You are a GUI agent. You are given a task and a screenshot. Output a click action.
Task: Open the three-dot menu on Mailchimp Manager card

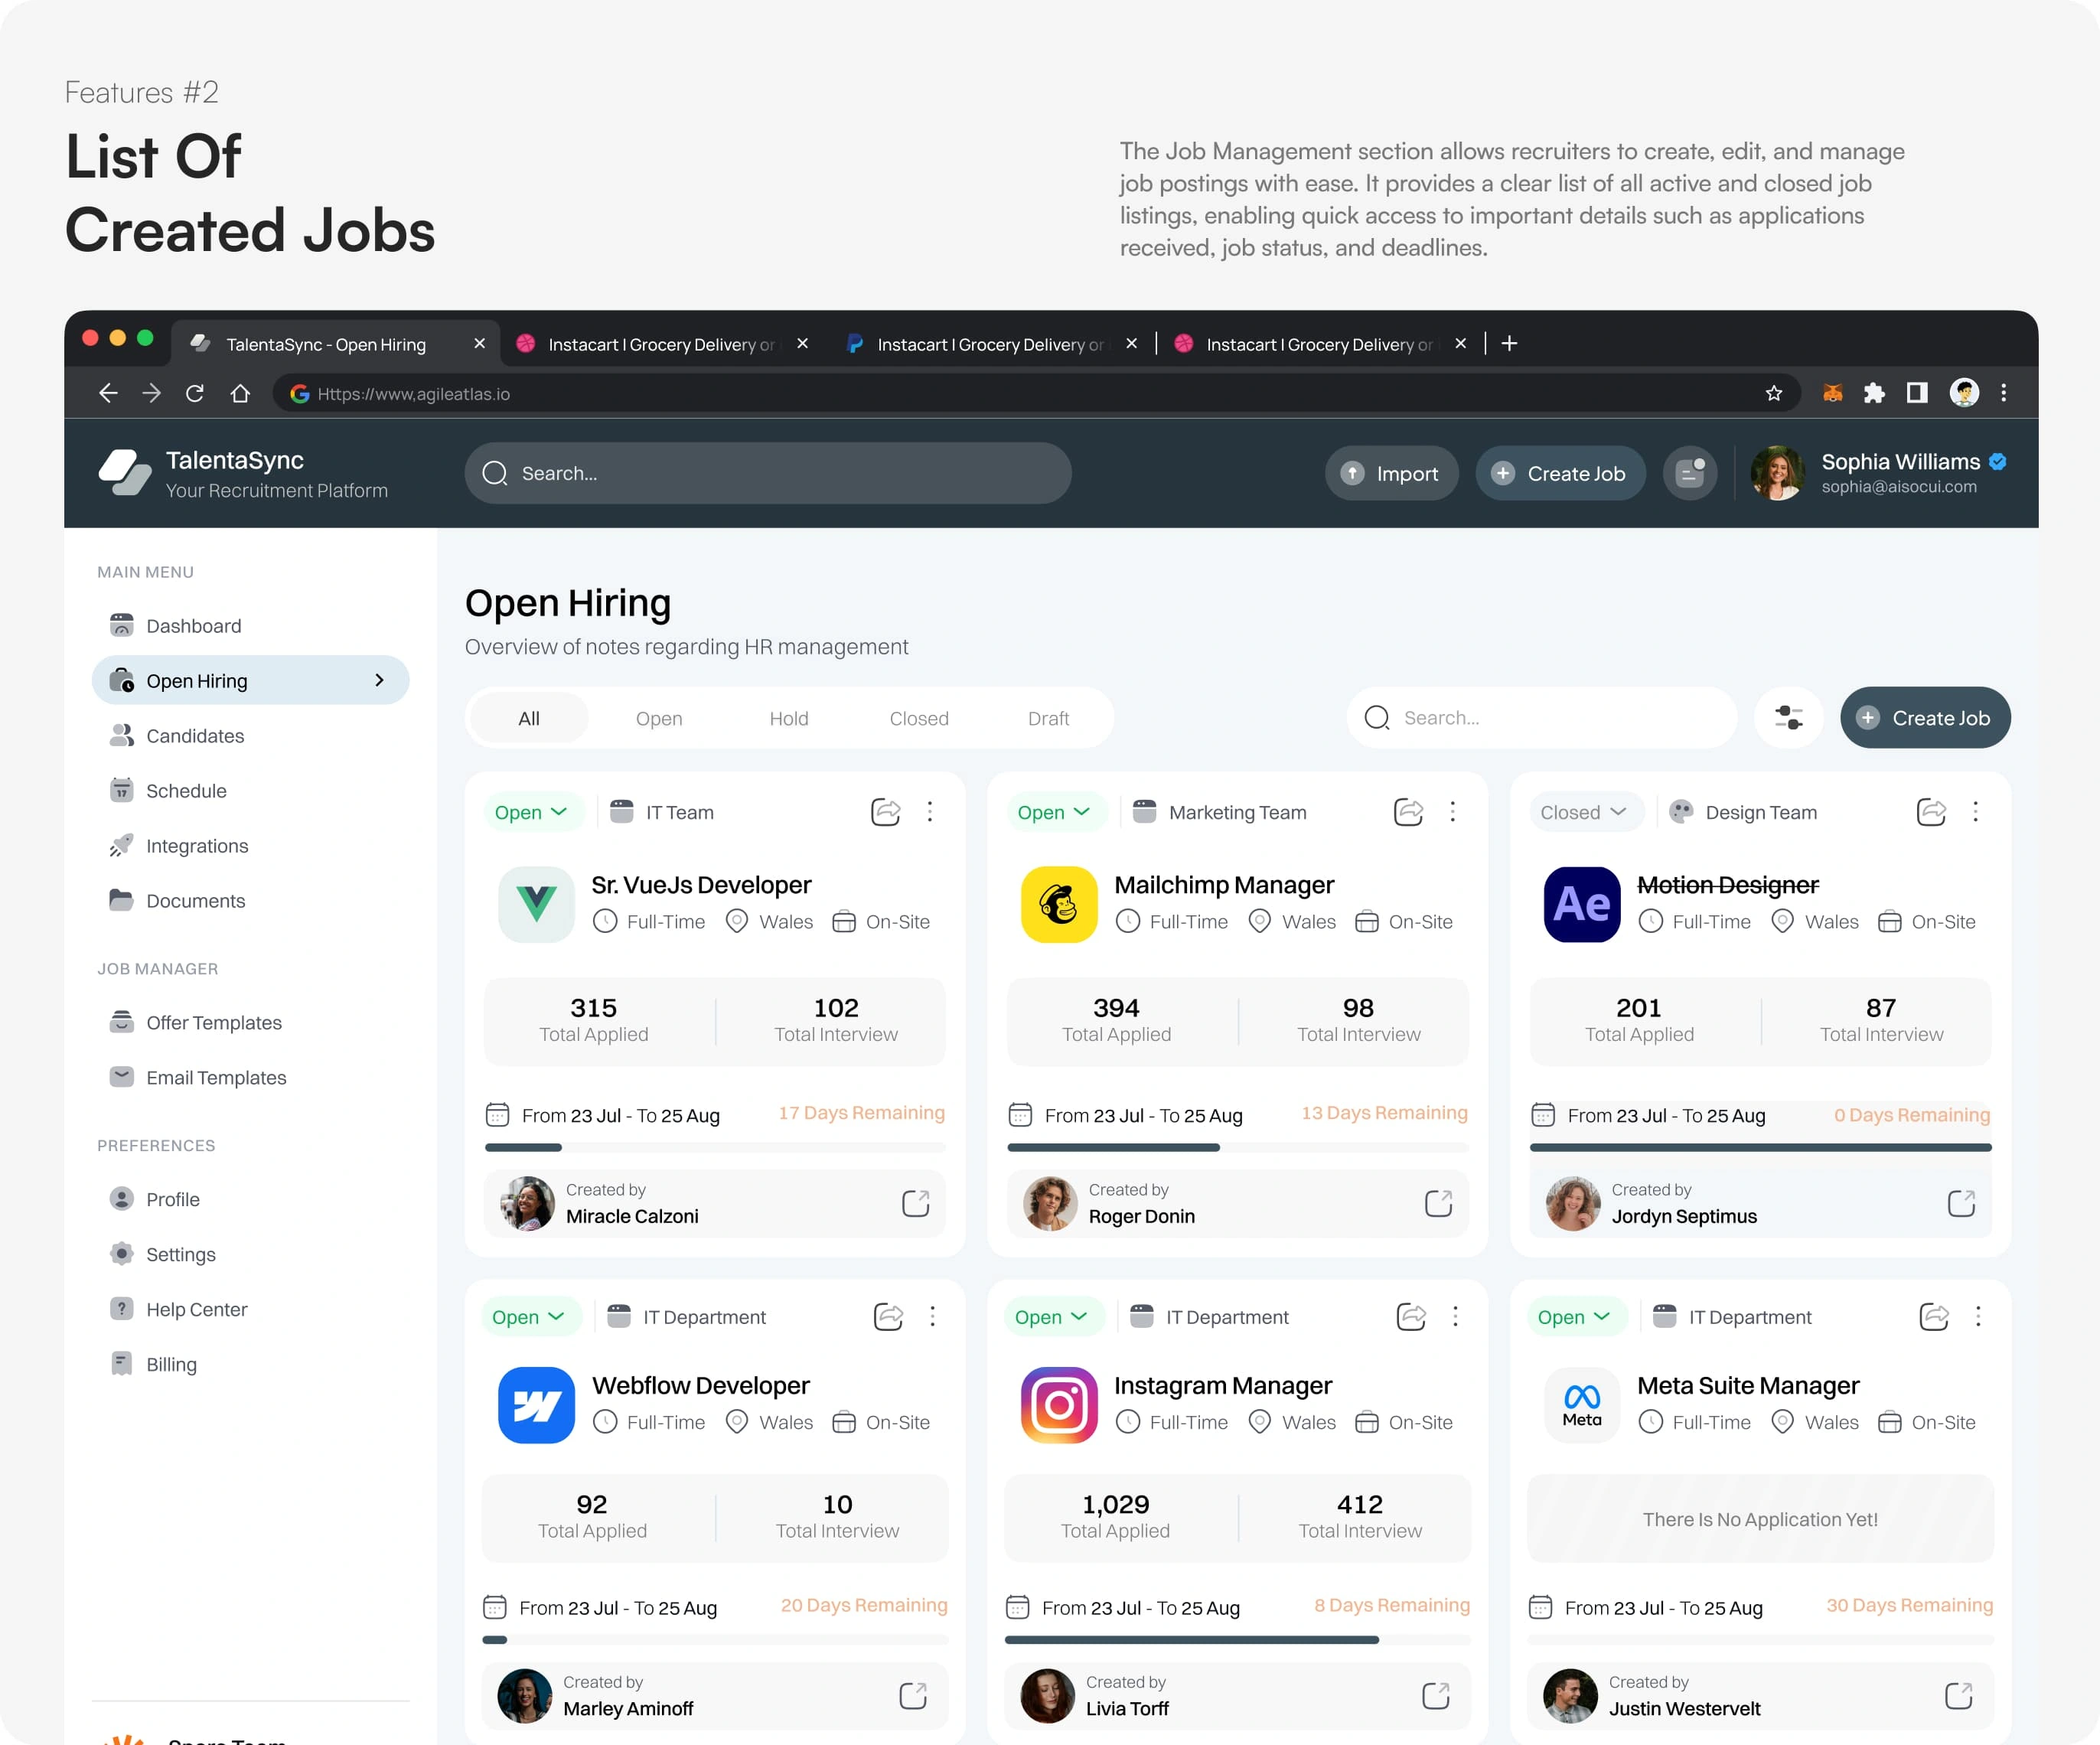(1453, 812)
